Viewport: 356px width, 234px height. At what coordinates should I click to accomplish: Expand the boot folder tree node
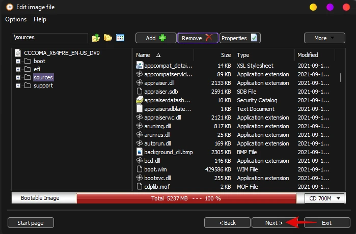[18, 61]
